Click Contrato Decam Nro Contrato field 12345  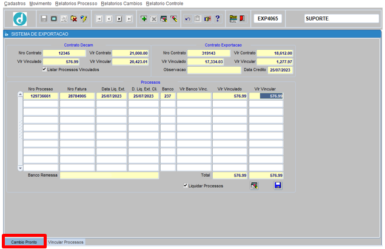tap(64, 53)
